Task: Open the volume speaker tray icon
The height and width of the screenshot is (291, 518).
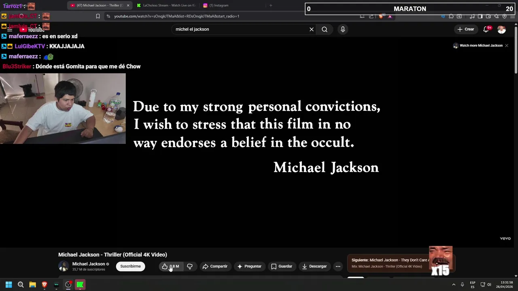Action: pos(489,285)
